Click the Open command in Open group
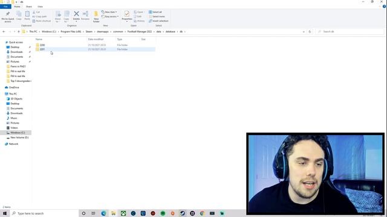This screenshot has width=387, height=217. pyautogui.click(x=140, y=12)
